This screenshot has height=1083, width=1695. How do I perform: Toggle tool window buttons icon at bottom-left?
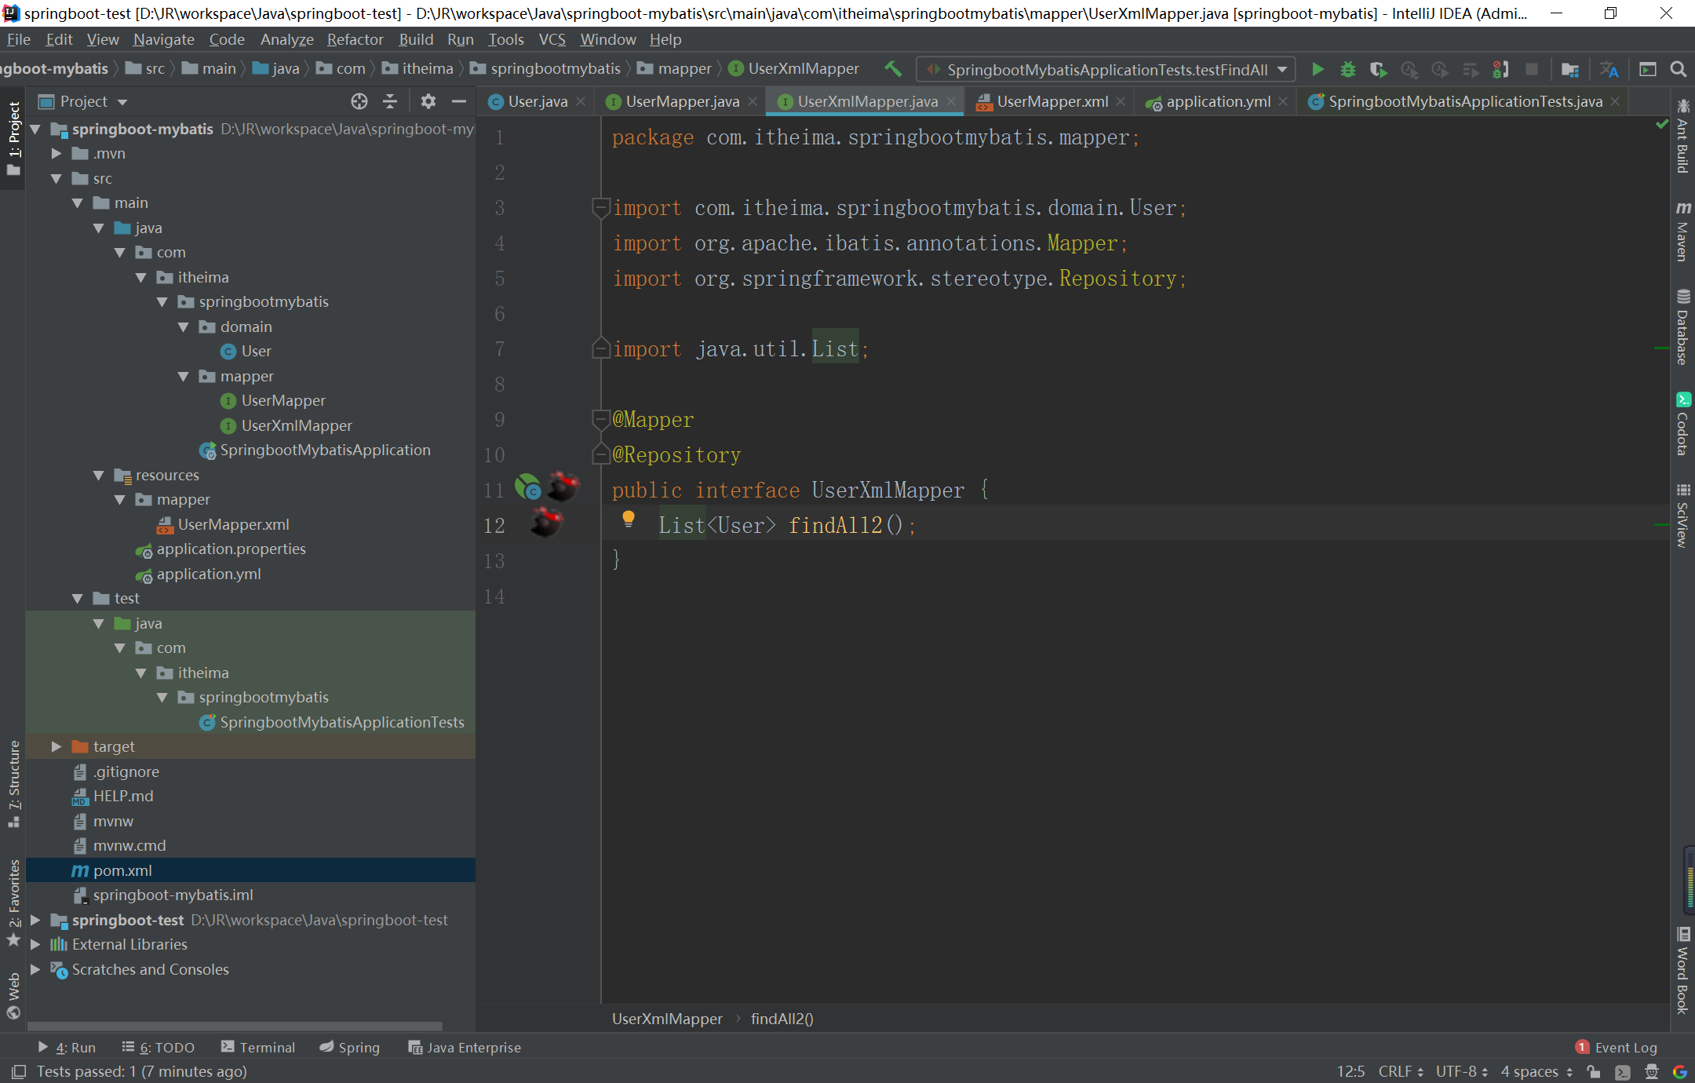coord(19,1071)
